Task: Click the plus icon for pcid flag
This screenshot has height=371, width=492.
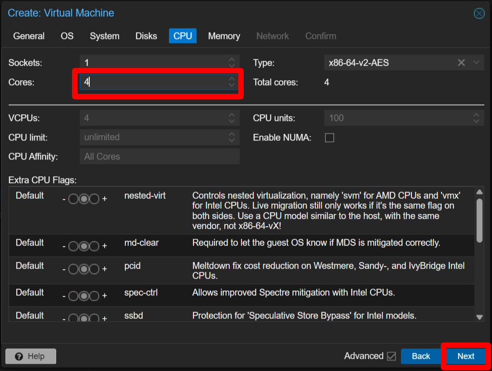Action: [105, 269]
